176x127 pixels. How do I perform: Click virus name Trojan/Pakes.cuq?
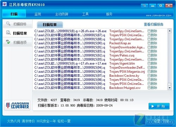pos(122,55)
